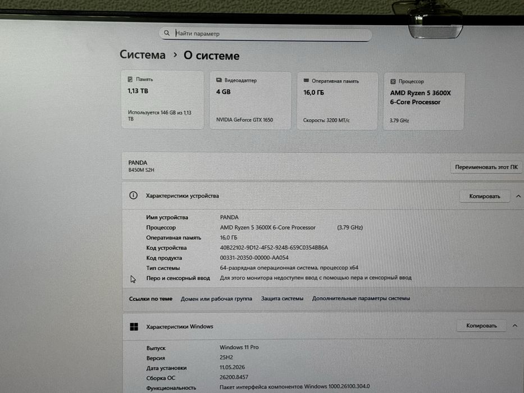The image size is (524, 393).
Task: Select 'Скорость: 3200 МТ/с' text
Action: coord(326,120)
